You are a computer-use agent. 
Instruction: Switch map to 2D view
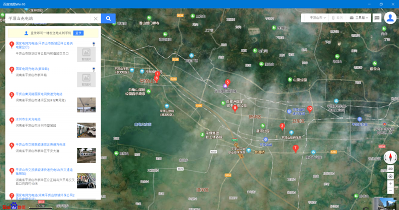pyautogui.click(x=391, y=169)
